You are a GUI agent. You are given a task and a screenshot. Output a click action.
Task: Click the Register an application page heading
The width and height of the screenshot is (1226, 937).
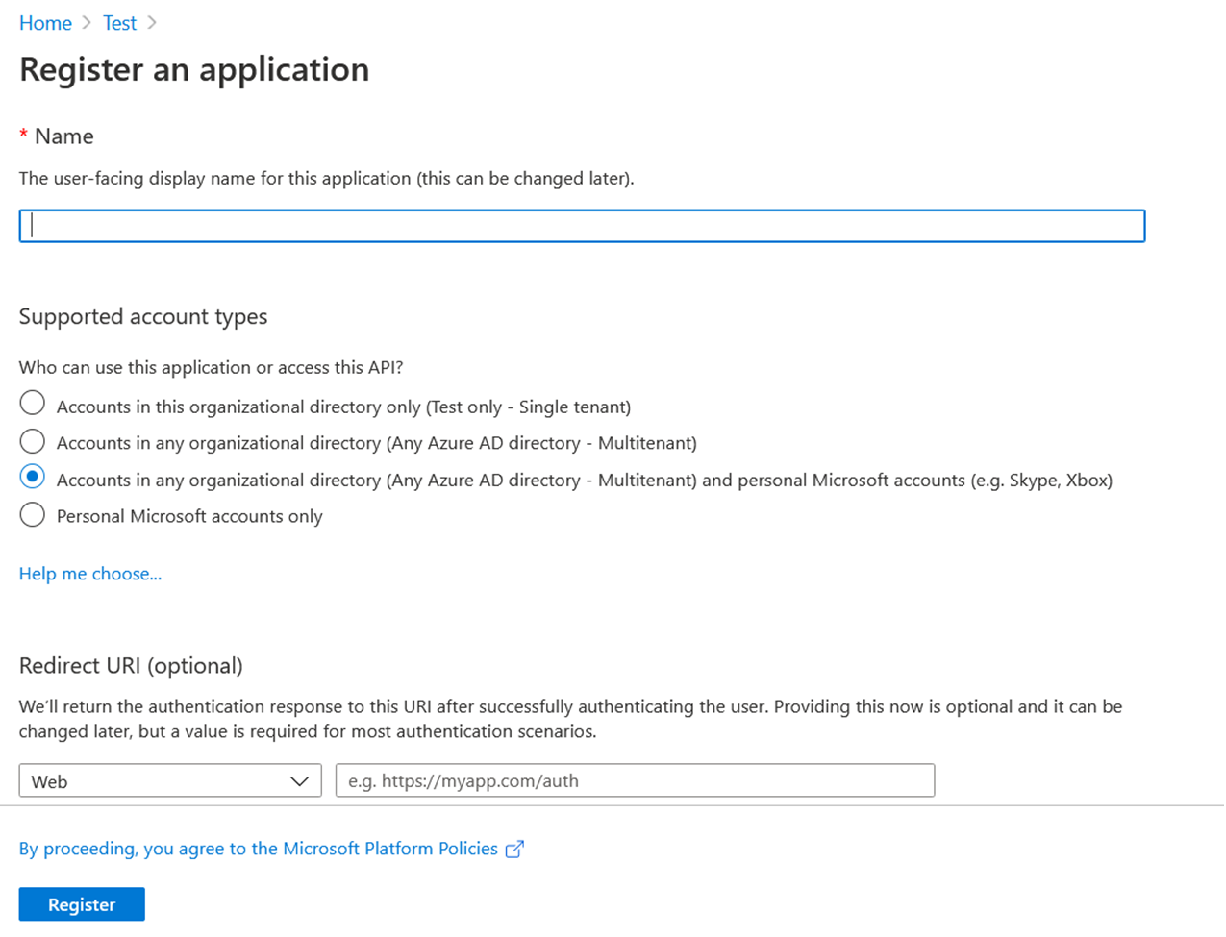[193, 69]
